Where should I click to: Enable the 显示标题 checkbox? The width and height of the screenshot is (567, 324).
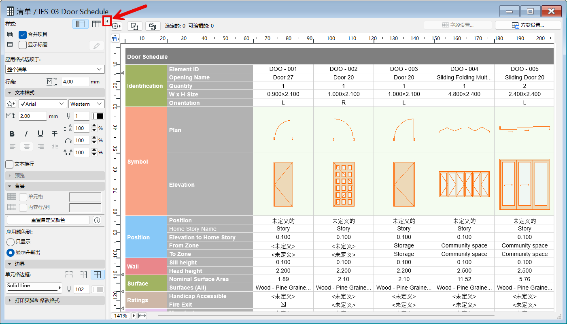click(x=23, y=45)
